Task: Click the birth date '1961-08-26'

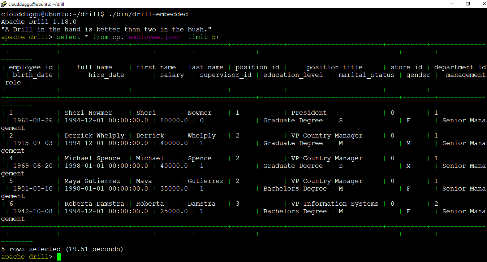Action: point(33,121)
